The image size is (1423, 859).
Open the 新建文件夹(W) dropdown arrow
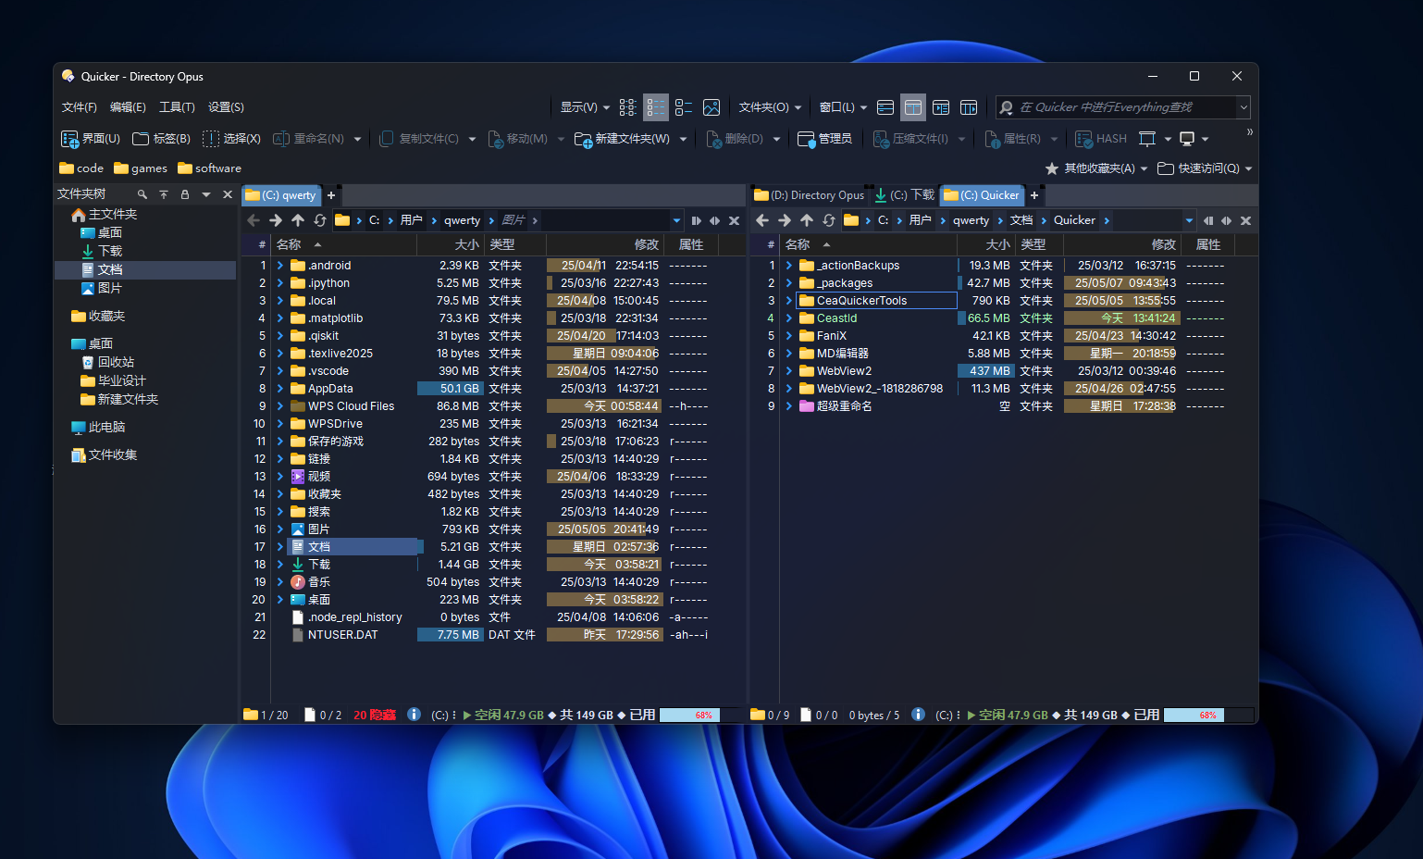(x=683, y=139)
